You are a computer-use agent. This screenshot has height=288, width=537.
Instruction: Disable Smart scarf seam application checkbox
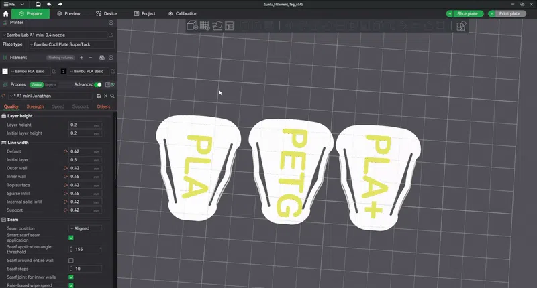click(x=71, y=238)
